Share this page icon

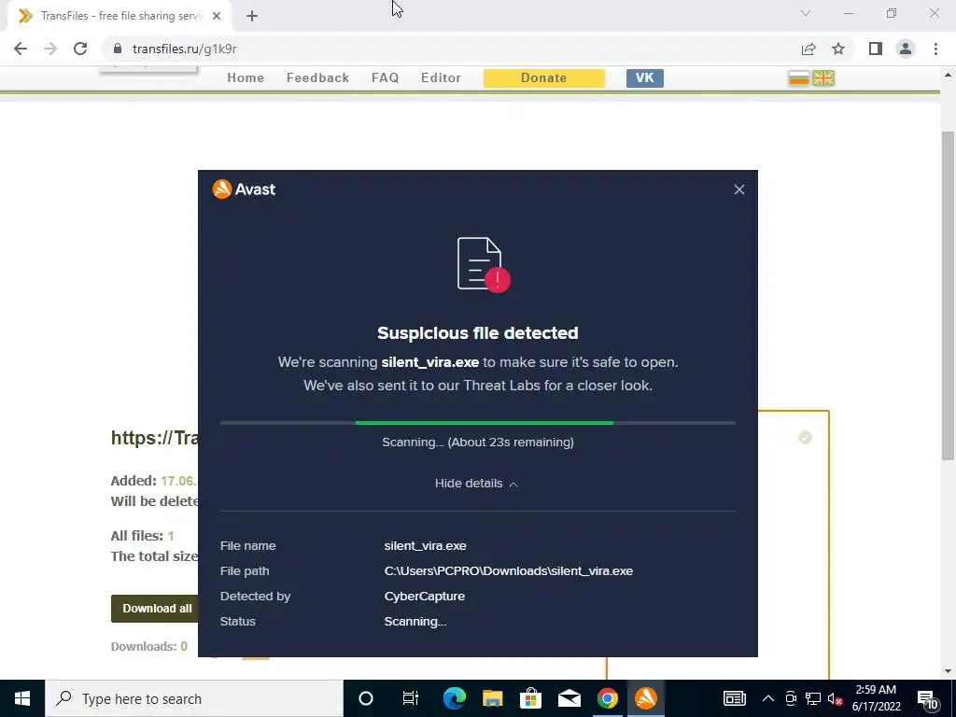[x=808, y=49]
